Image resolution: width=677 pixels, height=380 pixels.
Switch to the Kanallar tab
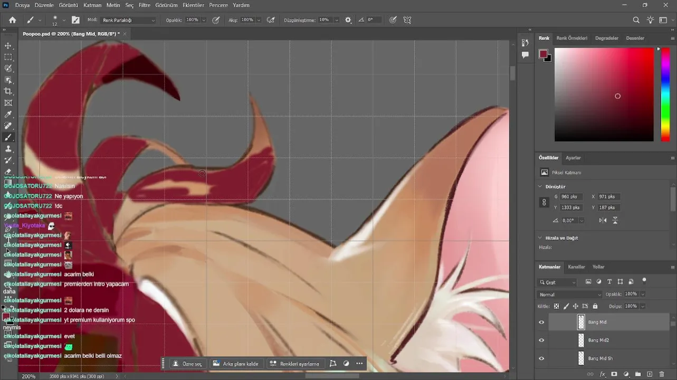click(x=576, y=267)
